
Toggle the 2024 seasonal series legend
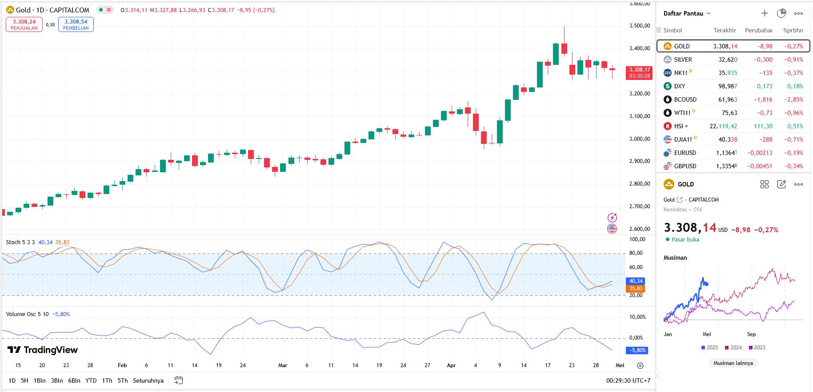[733, 348]
